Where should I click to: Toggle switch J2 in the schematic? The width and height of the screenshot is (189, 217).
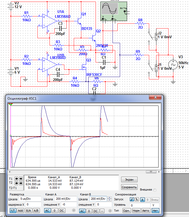pos(152,37)
